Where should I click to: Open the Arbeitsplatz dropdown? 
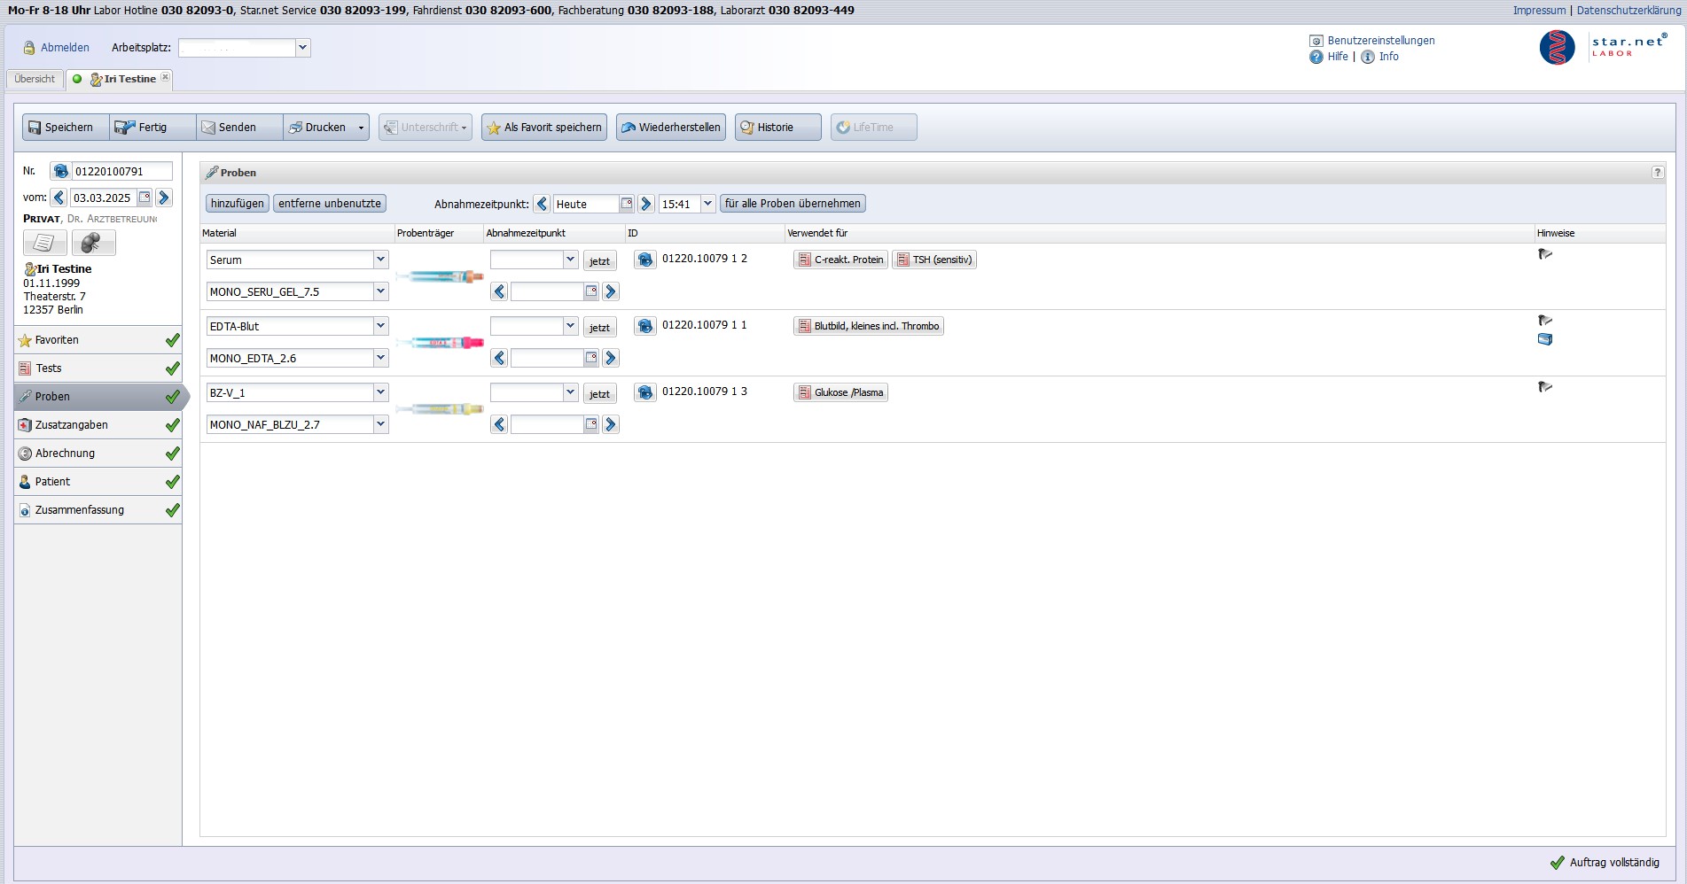click(302, 48)
